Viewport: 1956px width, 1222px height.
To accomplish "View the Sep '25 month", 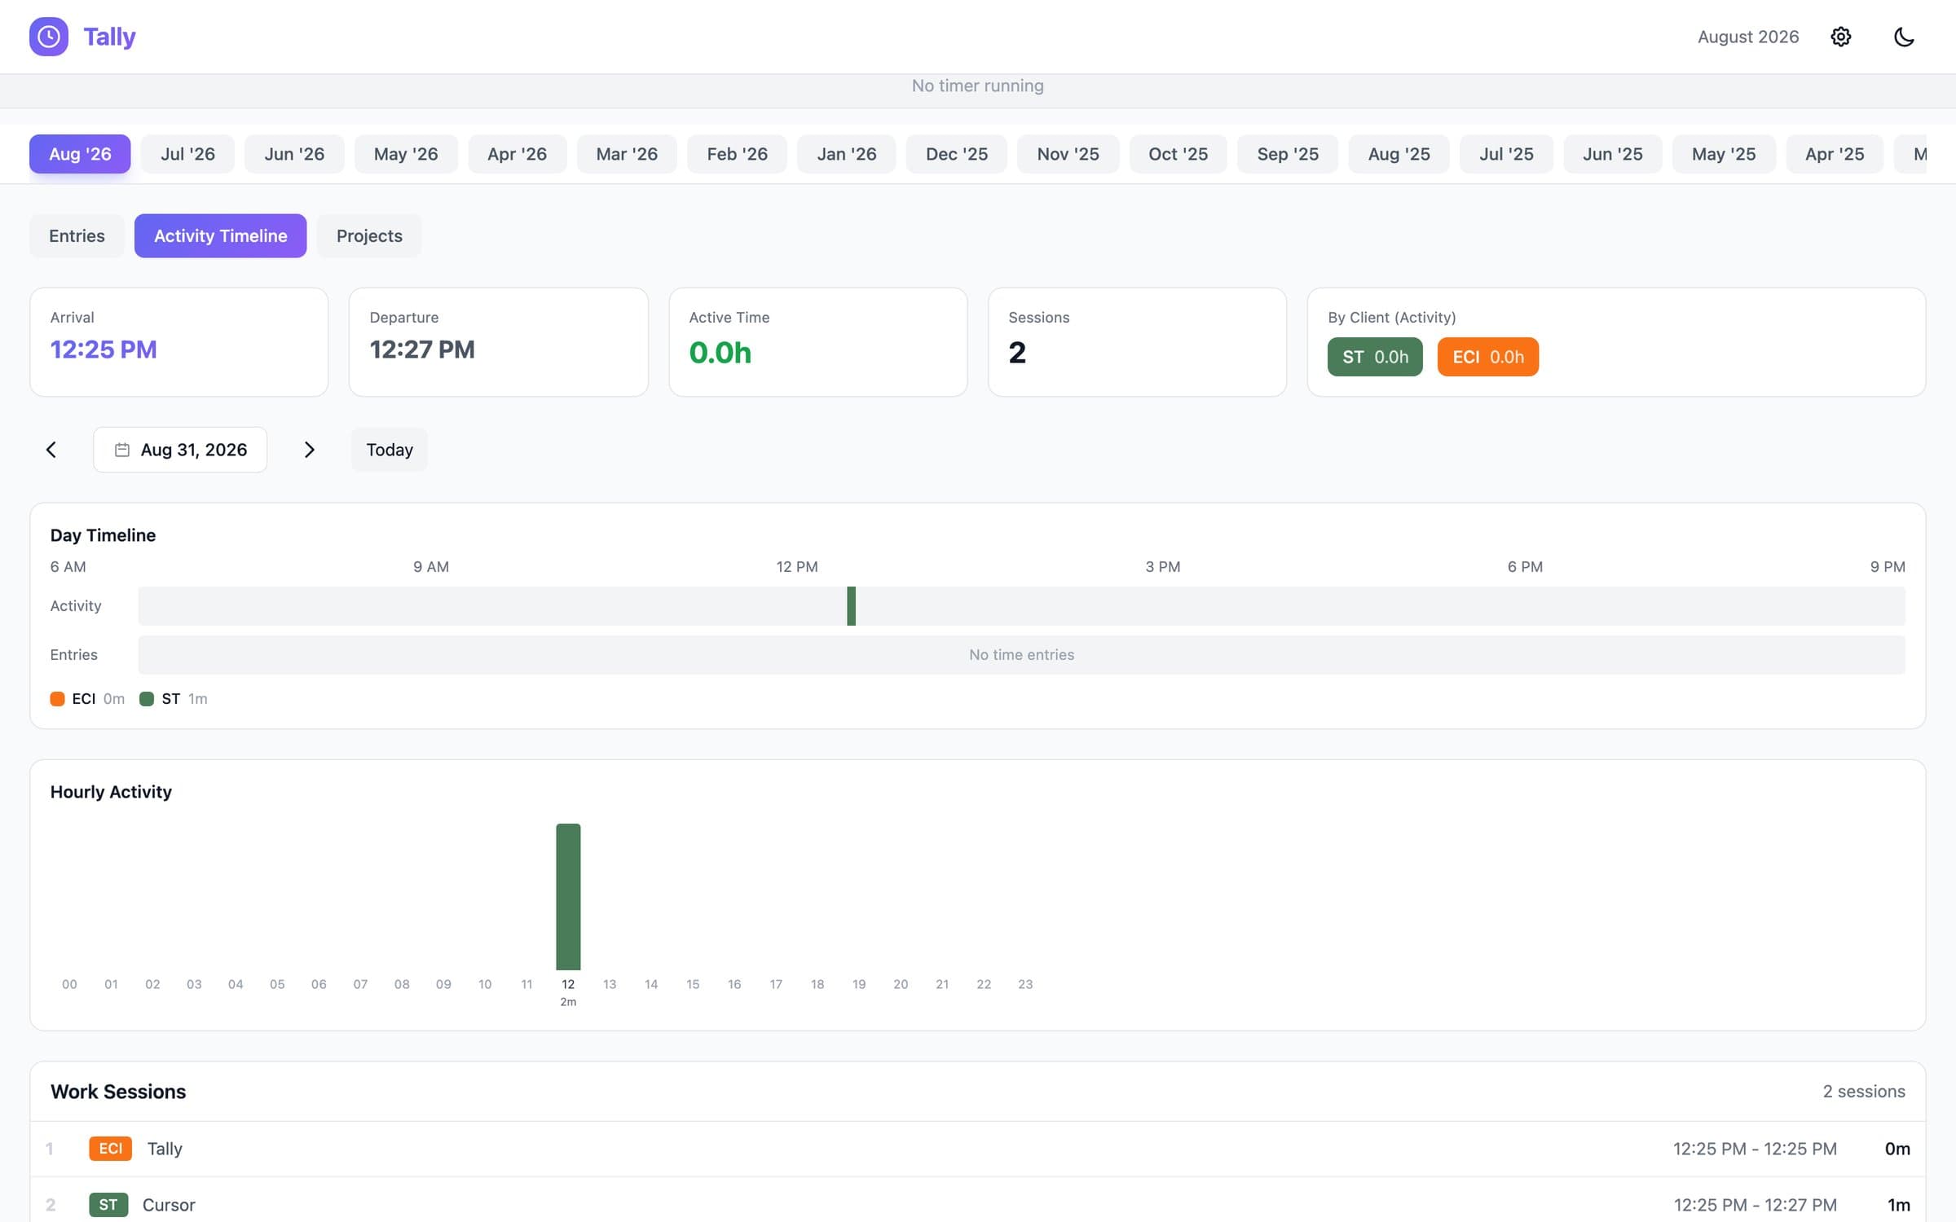I will [1288, 154].
